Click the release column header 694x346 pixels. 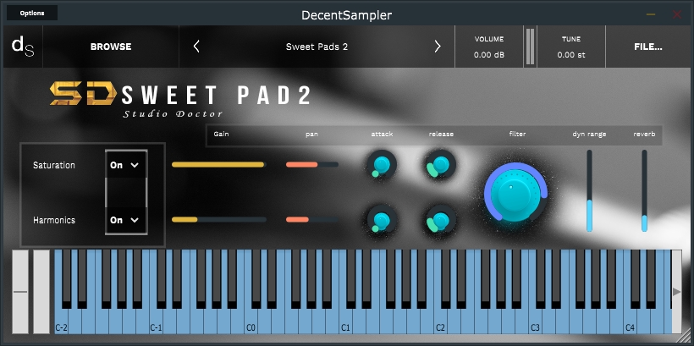(441, 134)
